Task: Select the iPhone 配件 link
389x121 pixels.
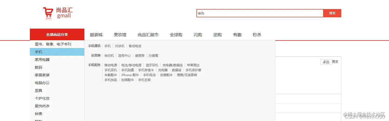Action: pyautogui.click(x=130, y=75)
